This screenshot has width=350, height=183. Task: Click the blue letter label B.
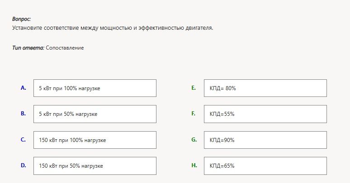click(23, 114)
